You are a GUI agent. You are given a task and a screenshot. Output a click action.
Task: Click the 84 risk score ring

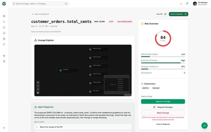pyautogui.click(x=163, y=38)
